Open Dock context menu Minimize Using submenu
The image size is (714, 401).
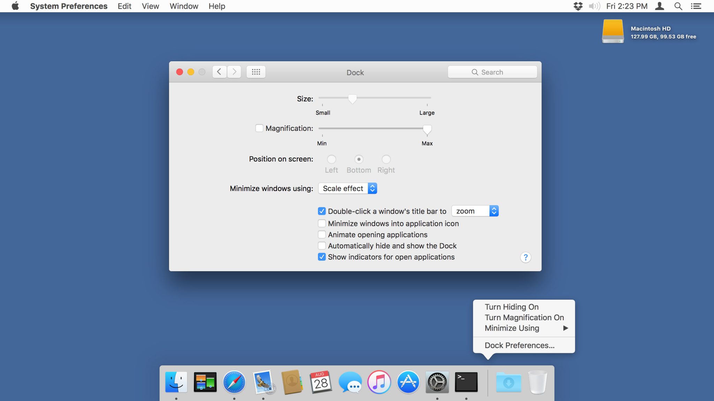[524, 328]
